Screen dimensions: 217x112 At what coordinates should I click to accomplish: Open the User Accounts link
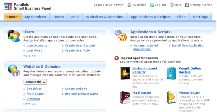37,45
